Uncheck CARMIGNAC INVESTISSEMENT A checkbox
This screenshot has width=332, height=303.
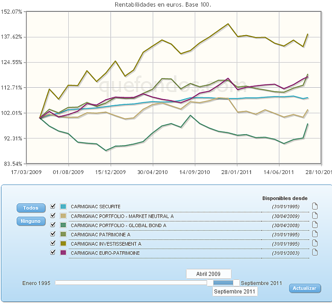point(53,243)
